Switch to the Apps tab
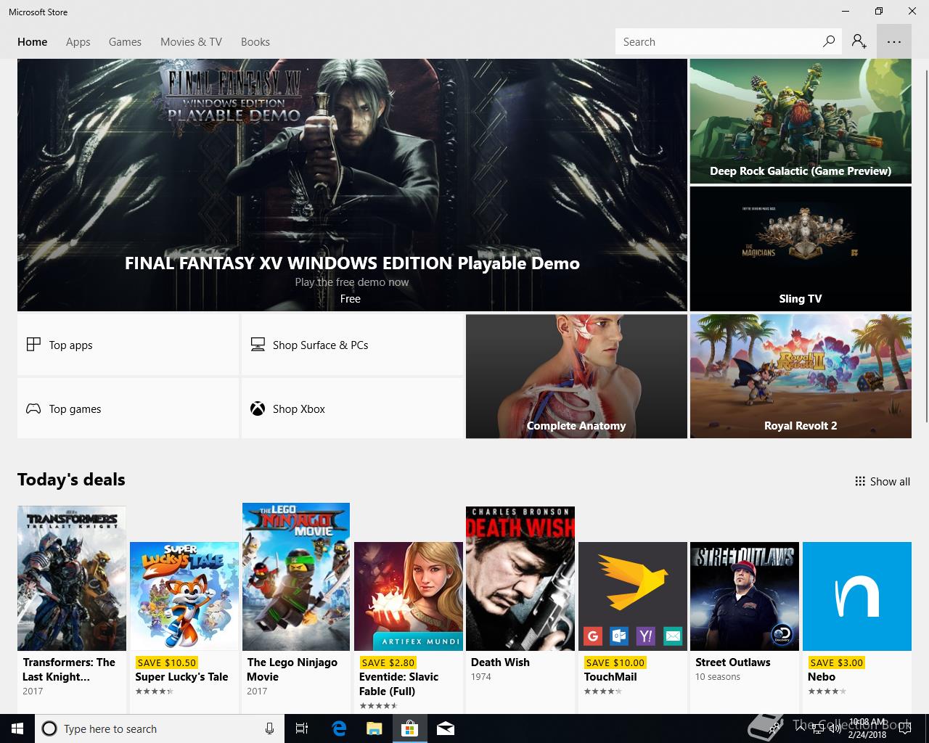Image resolution: width=929 pixels, height=743 pixels. [78, 41]
